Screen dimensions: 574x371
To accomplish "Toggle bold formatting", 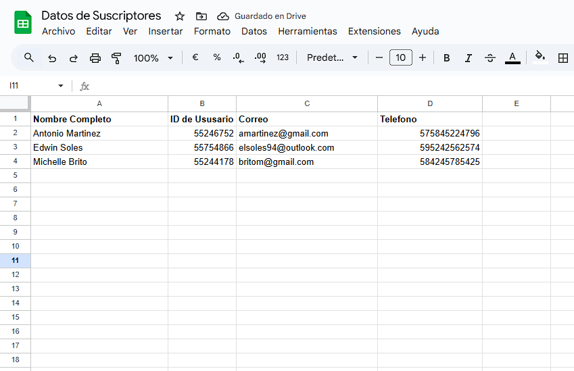I will click(x=447, y=58).
